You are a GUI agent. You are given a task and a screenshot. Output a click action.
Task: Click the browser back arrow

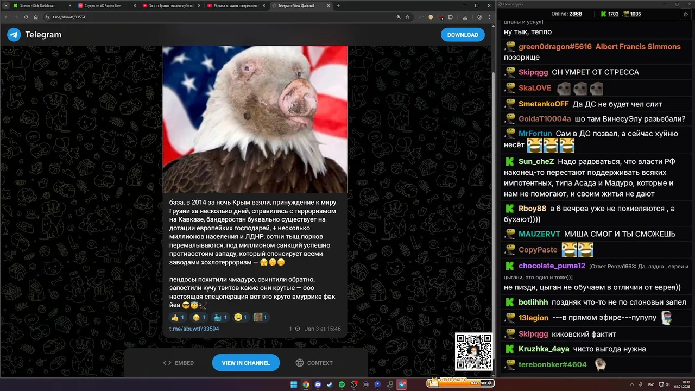(x=7, y=17)
